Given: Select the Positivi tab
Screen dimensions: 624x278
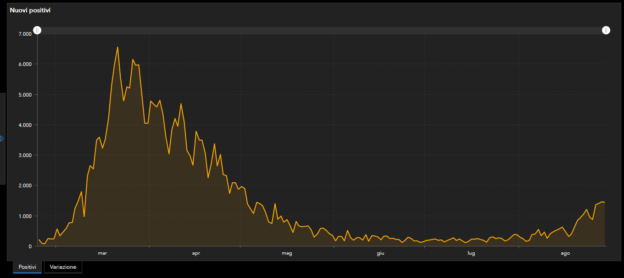Looking at the screenshot, I should (x=27, y=267).
